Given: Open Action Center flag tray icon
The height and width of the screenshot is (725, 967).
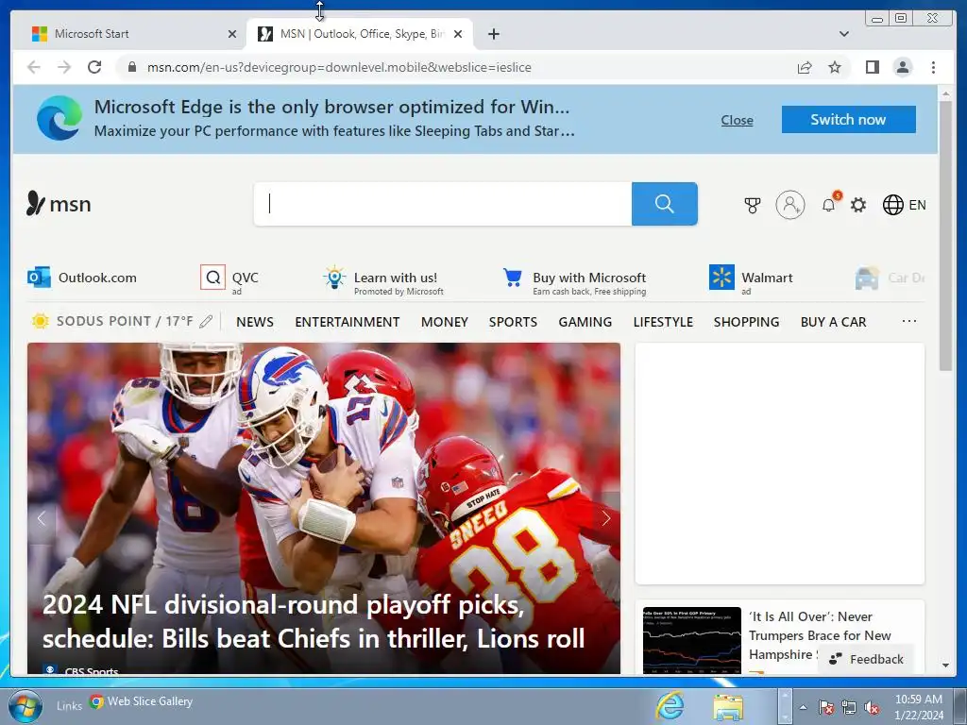Looking at the screenshot, I should (x=826, y=707).
